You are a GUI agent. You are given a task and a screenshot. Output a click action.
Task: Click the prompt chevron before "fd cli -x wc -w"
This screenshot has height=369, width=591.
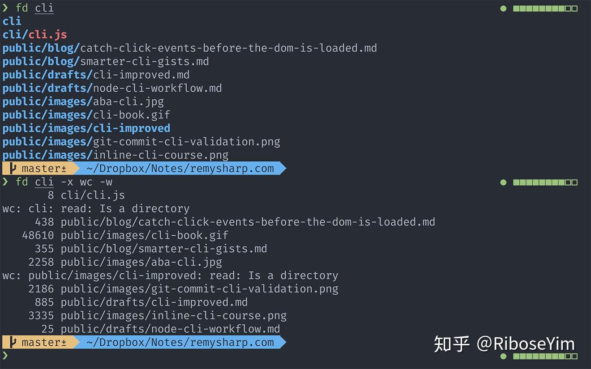click(x=5, y=182)
